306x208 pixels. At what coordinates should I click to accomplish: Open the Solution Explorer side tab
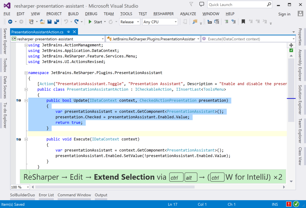300,100
